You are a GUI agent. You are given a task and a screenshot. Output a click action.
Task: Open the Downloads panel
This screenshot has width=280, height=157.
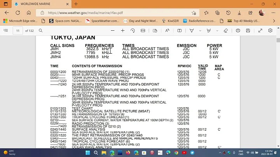(x=239, y=13)
